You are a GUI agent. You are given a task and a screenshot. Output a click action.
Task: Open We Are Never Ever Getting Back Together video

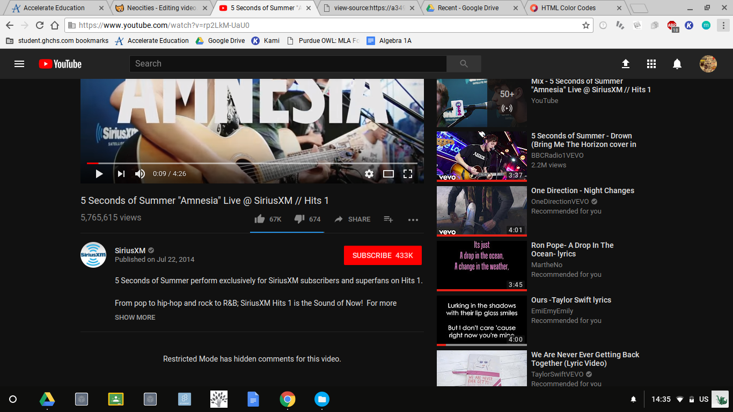(x=585, y=359)
